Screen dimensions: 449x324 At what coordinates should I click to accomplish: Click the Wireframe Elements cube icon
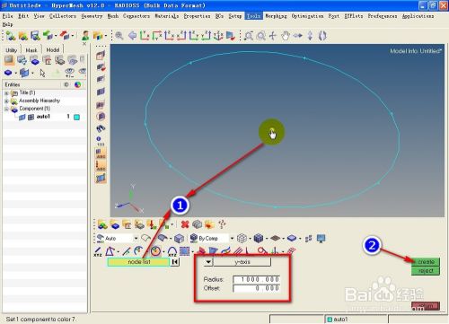click(x=242, y=239)
